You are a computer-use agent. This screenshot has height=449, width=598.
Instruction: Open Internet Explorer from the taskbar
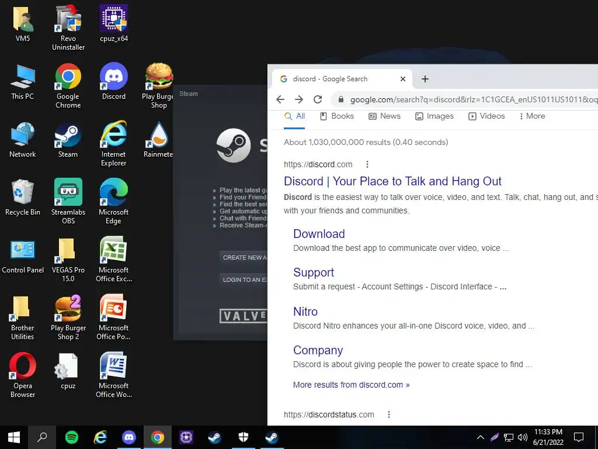click(100, 437)
